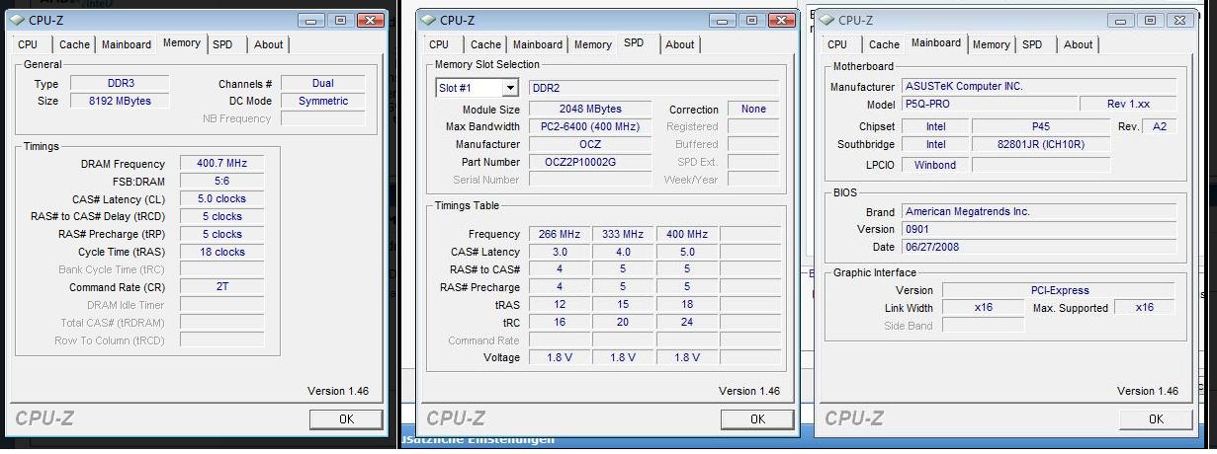Click the 8192 MBytes size field
1217x454 pixels.
(119, 101)
